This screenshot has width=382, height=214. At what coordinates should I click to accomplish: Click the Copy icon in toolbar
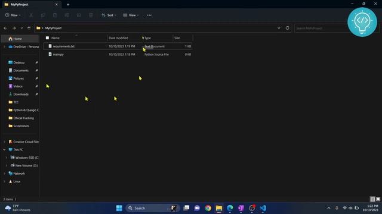[43, 15]
